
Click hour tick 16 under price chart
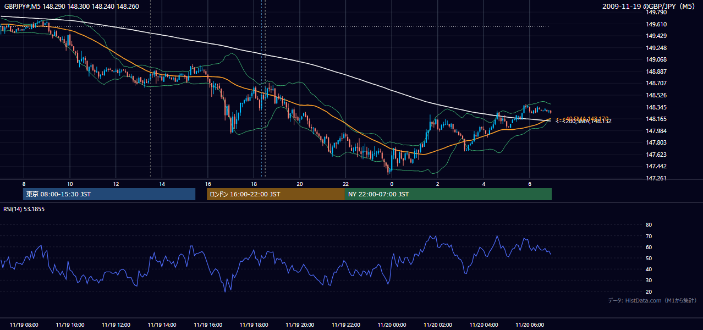(208, 184)
